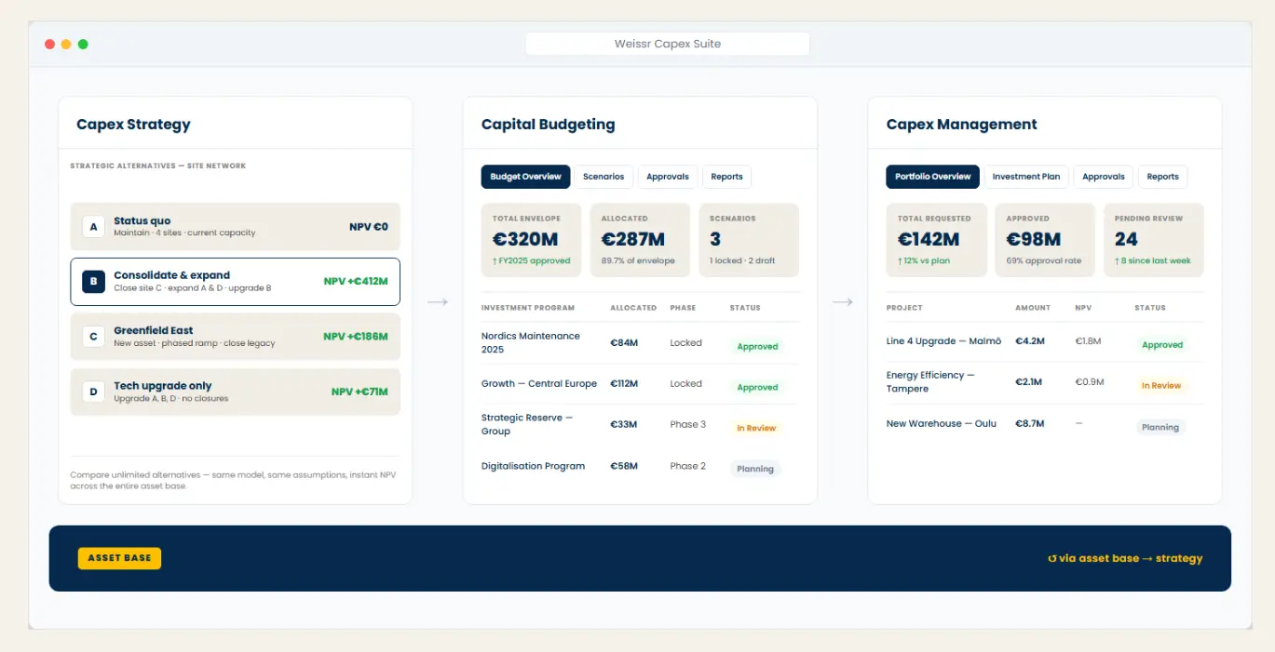Click Planning badge for New Warehouse — Oulu
This screenshot has height=652, width=1275.
1160,427
